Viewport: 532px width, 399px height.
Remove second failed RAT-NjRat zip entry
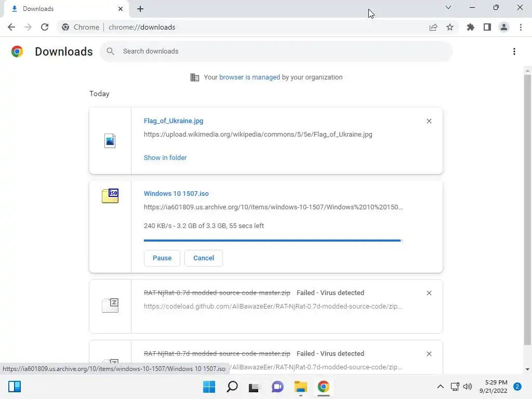(429, 354)
